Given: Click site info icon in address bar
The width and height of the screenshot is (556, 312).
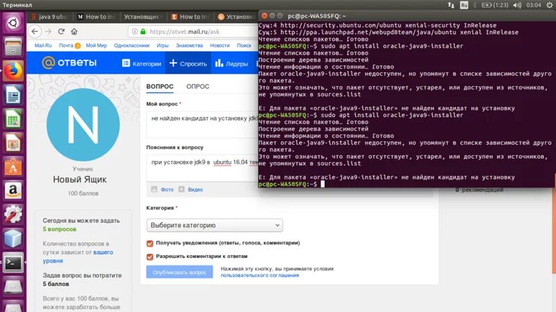Looking at the screenshot, I should pos(134,31).
